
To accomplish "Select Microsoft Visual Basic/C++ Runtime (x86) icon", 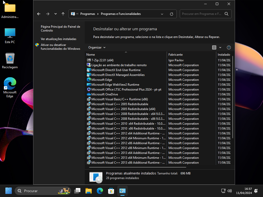I will pos(89,99).
